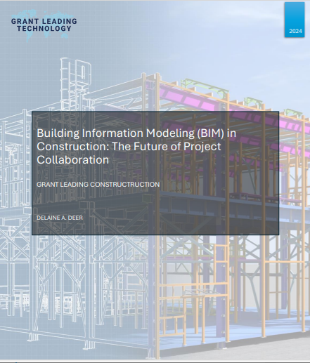Select the number 2024 on the badge
Viewport: 310px width, 363px height.
[x=295, y=31]
